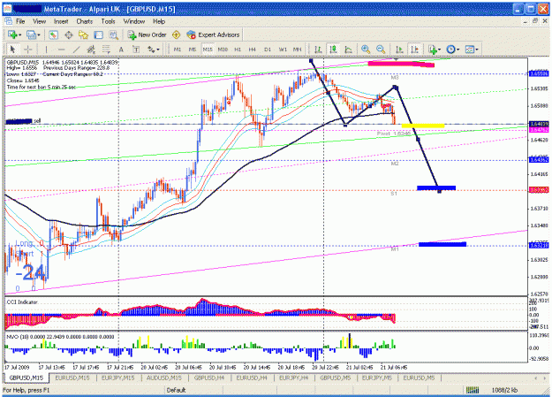
Task: Switch to W1 timeframe
Action: [283, 50]
